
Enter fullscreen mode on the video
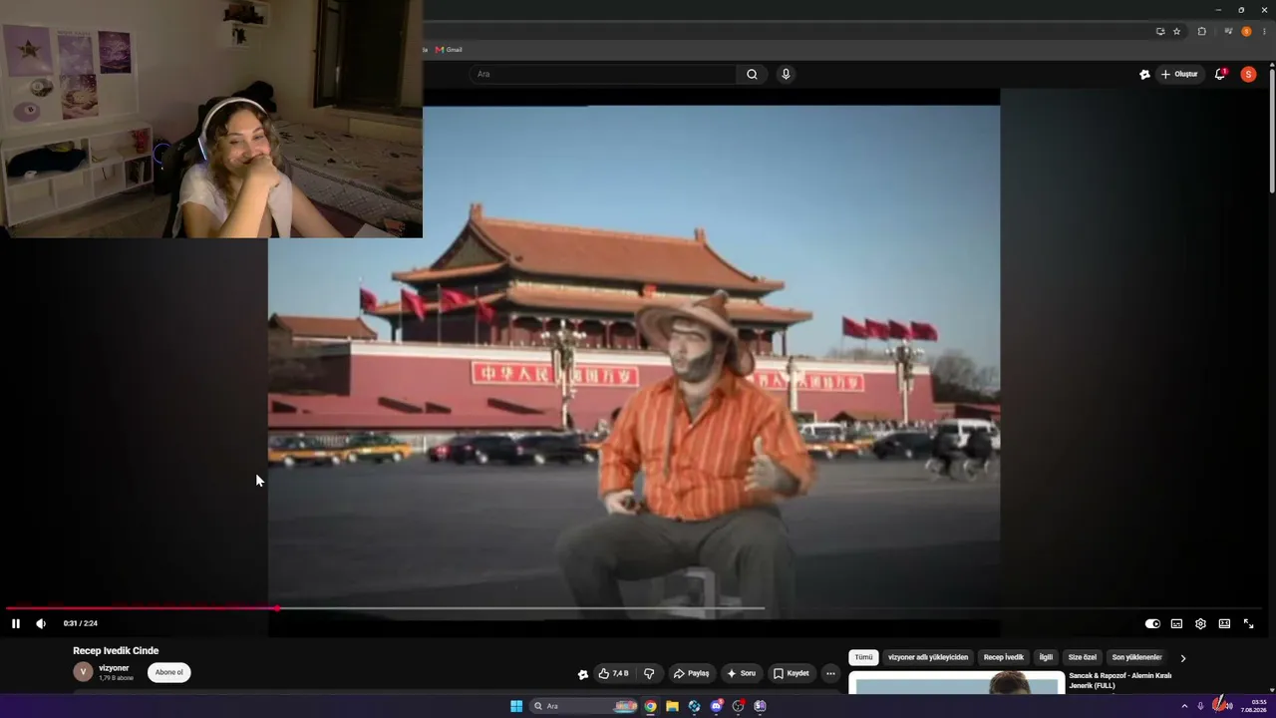click(1248, 624)
